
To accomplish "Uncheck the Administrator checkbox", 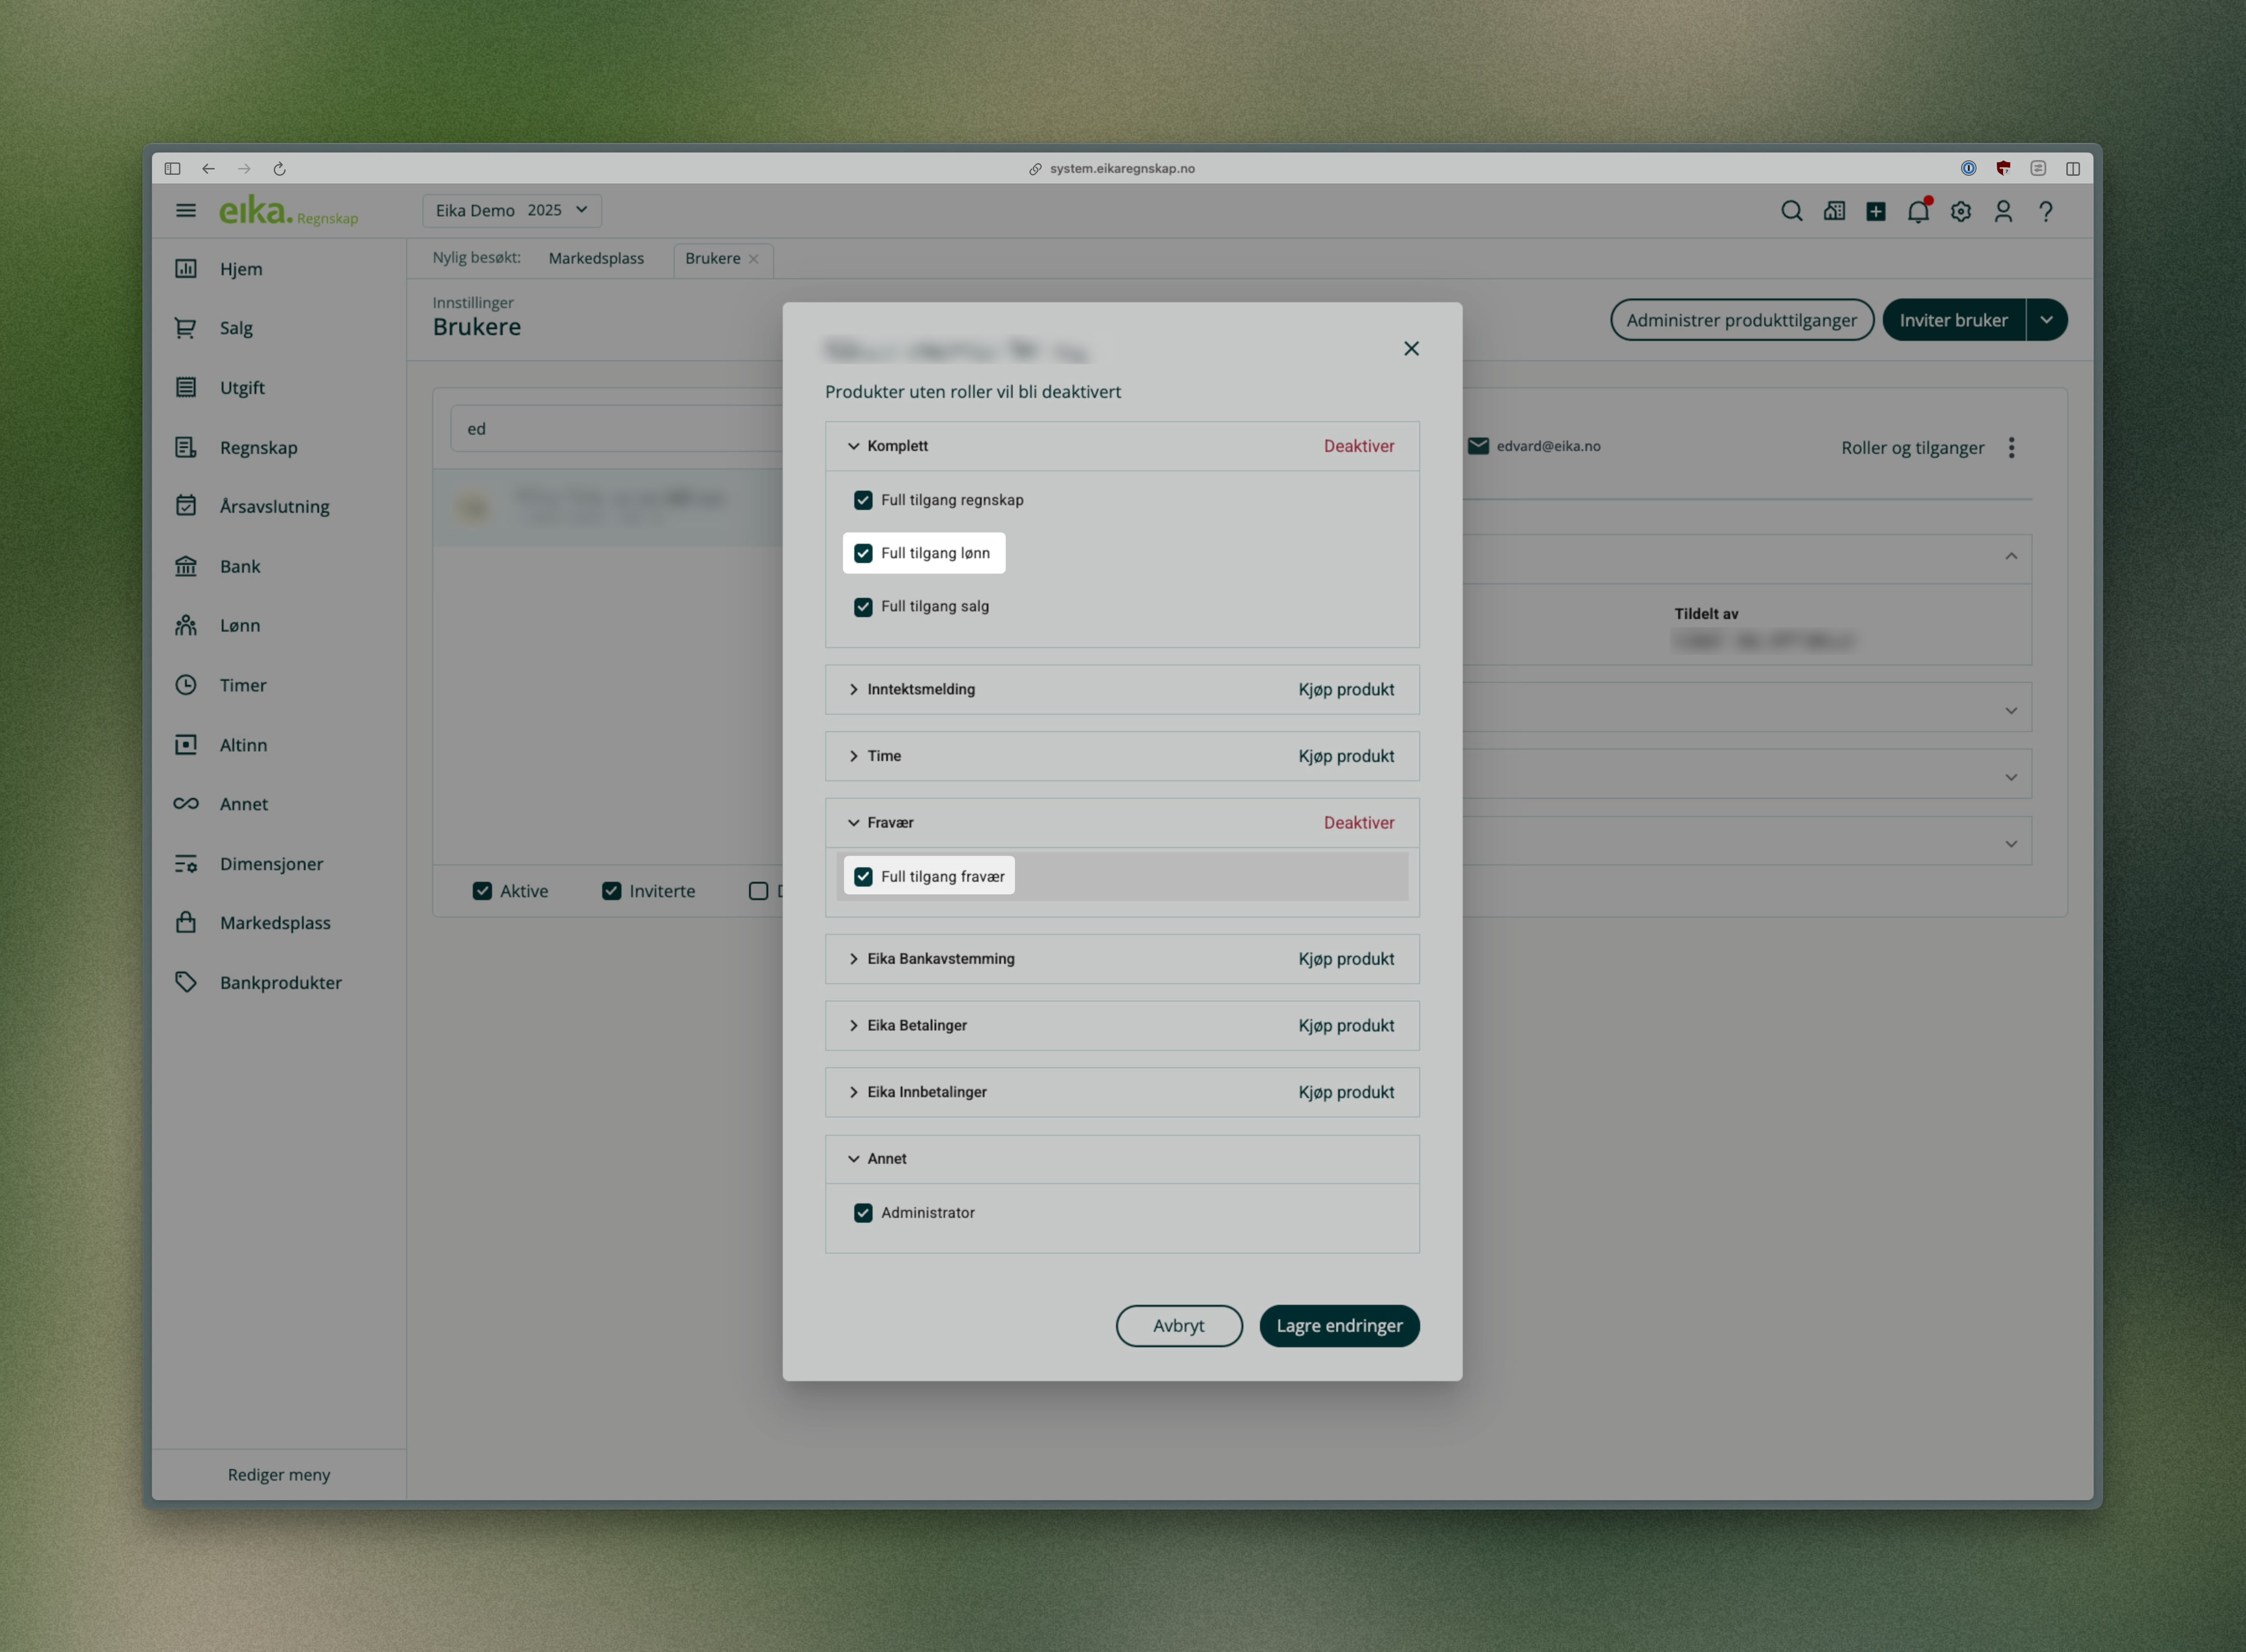I will pyautogui.click(x=863, y=1212).
